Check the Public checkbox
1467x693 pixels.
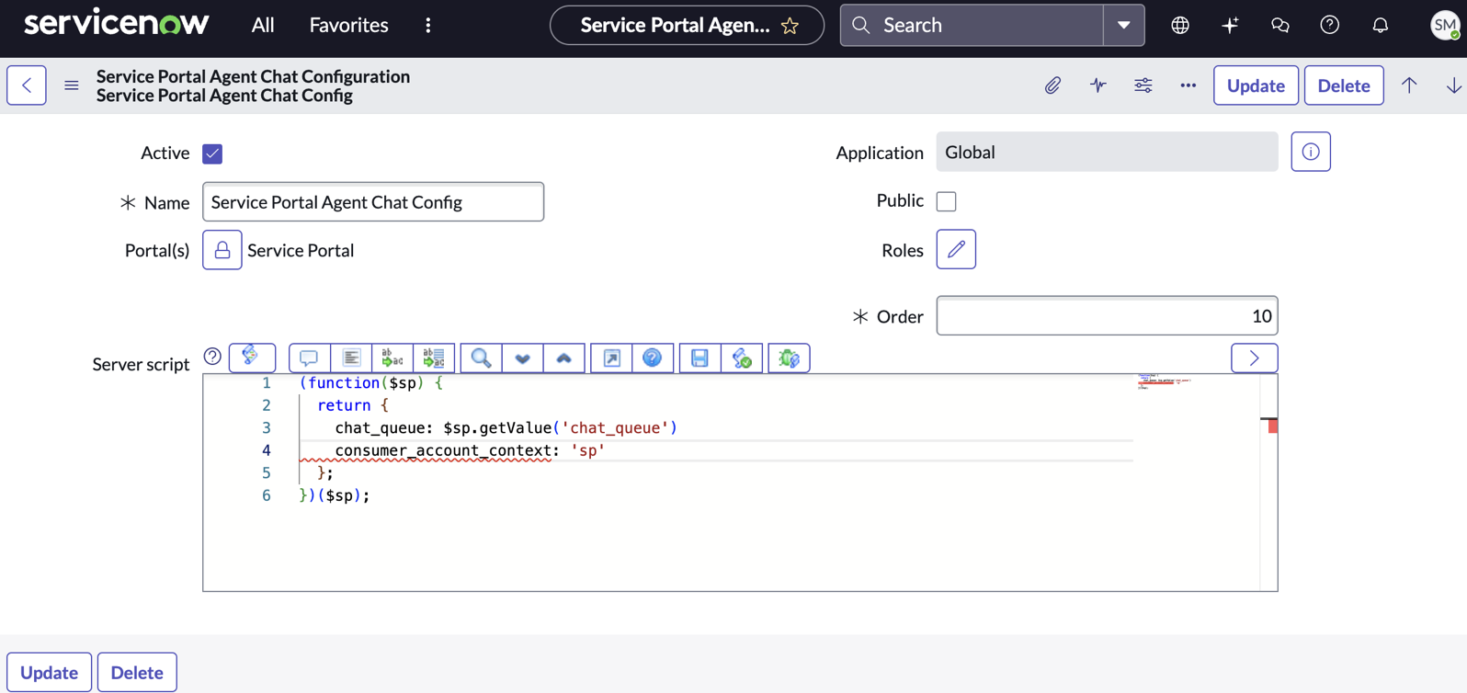coord(946,201)
